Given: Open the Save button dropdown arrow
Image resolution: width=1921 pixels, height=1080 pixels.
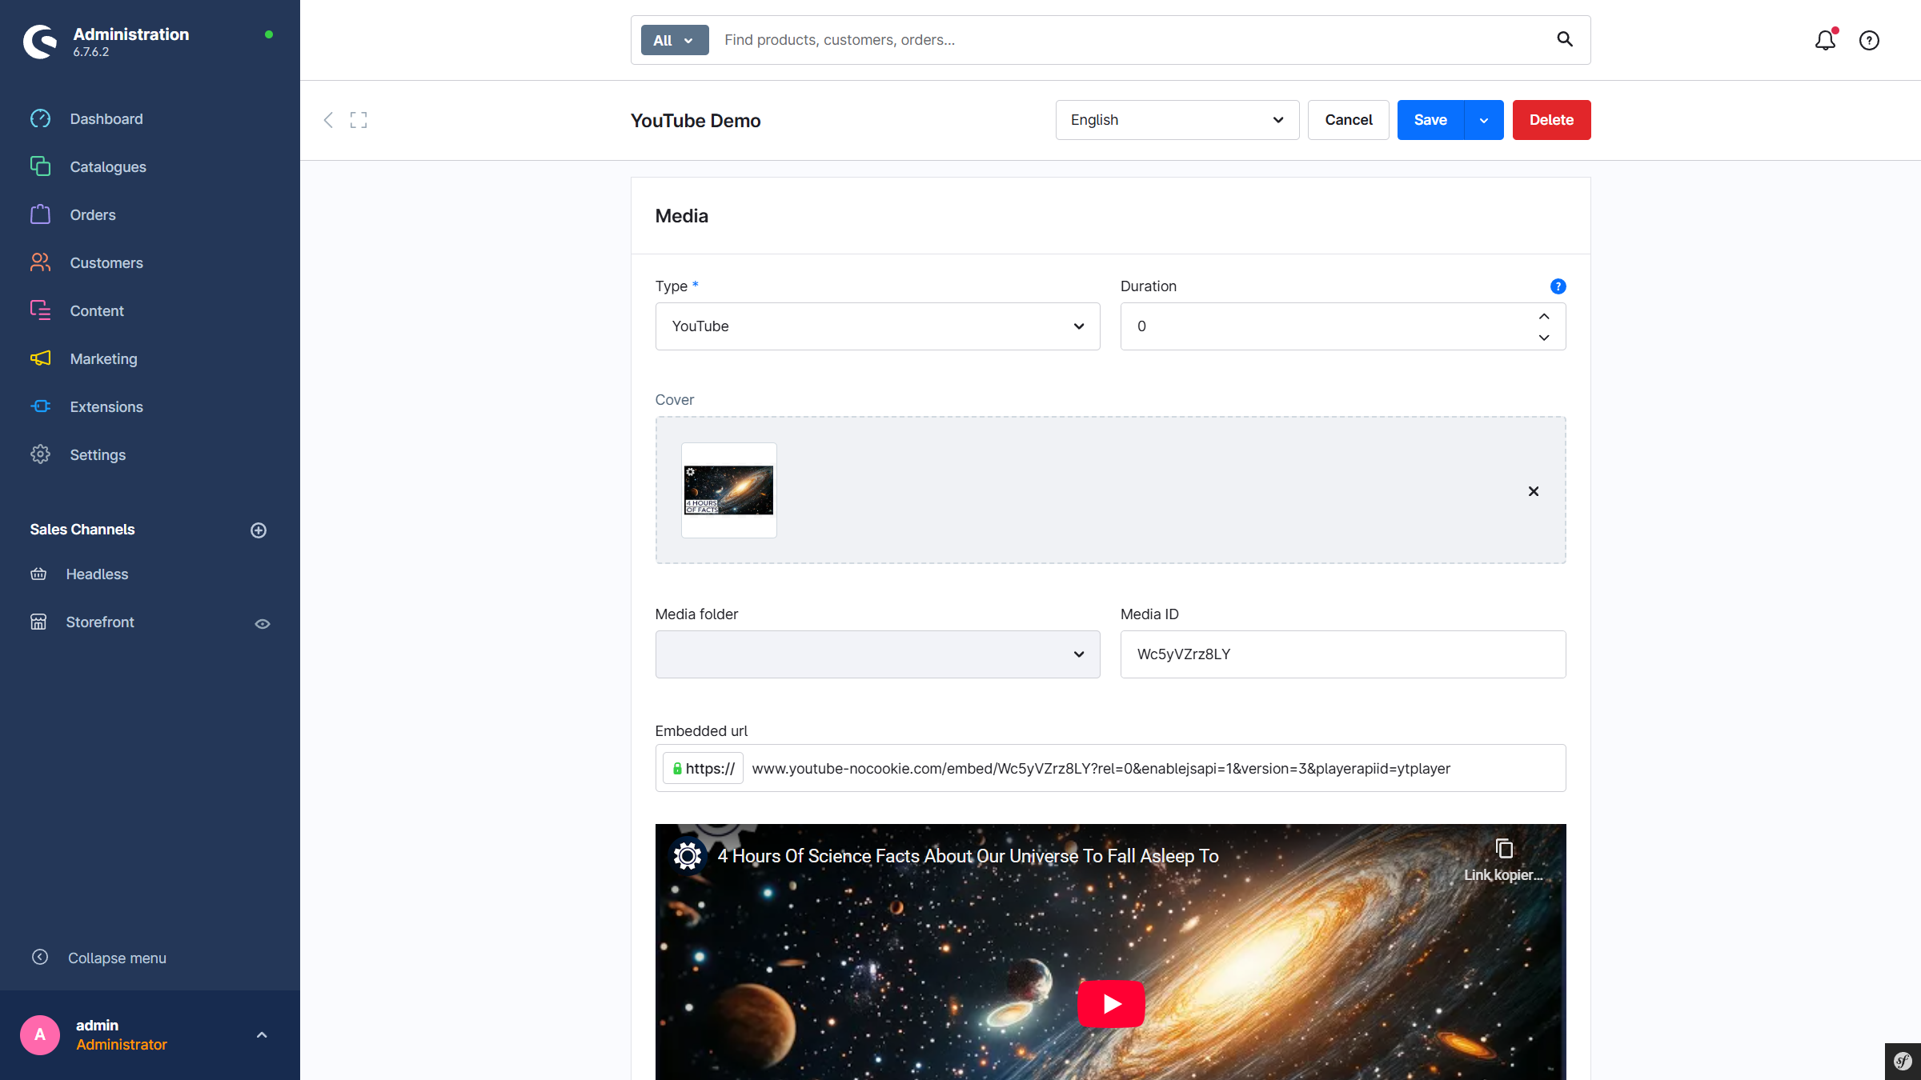Looking at the screenshot, I should tap(1484, 120).
